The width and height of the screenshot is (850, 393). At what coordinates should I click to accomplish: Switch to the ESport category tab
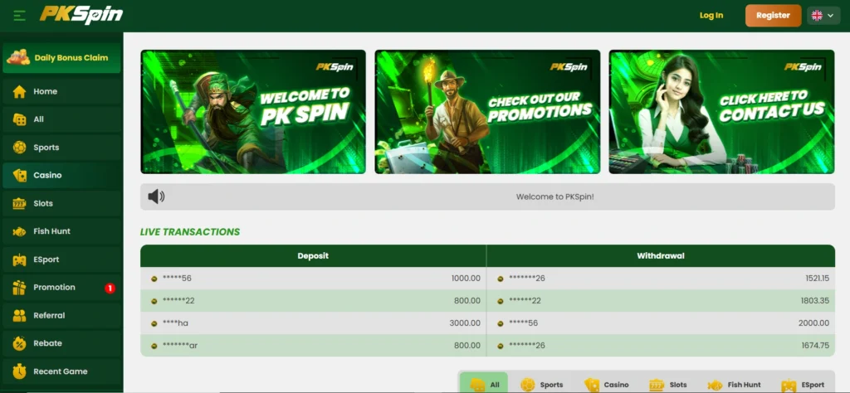[804, 385]
